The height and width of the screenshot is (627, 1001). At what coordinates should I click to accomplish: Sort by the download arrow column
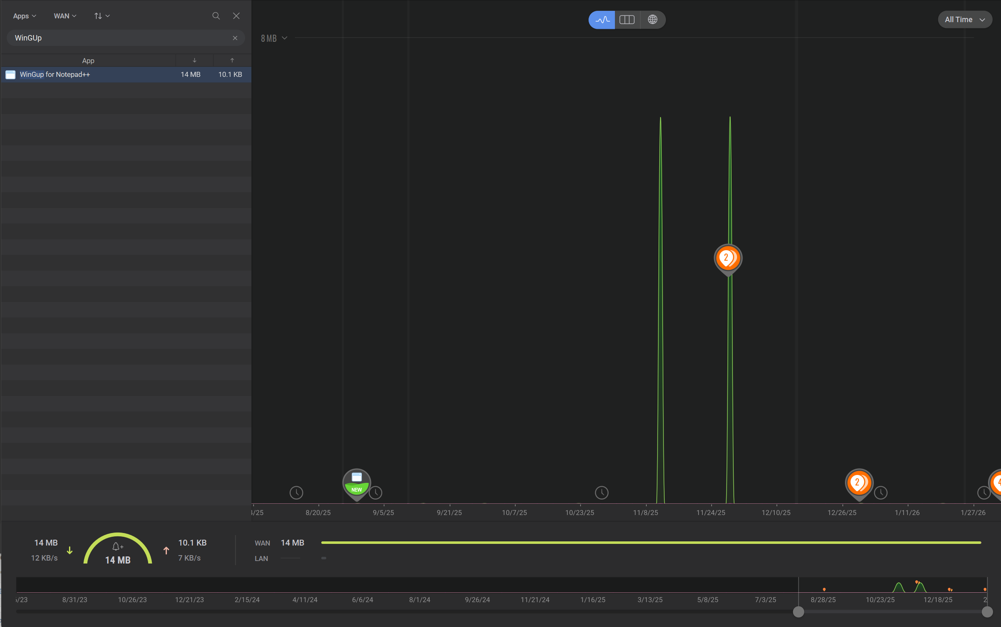tap(195, 61)
